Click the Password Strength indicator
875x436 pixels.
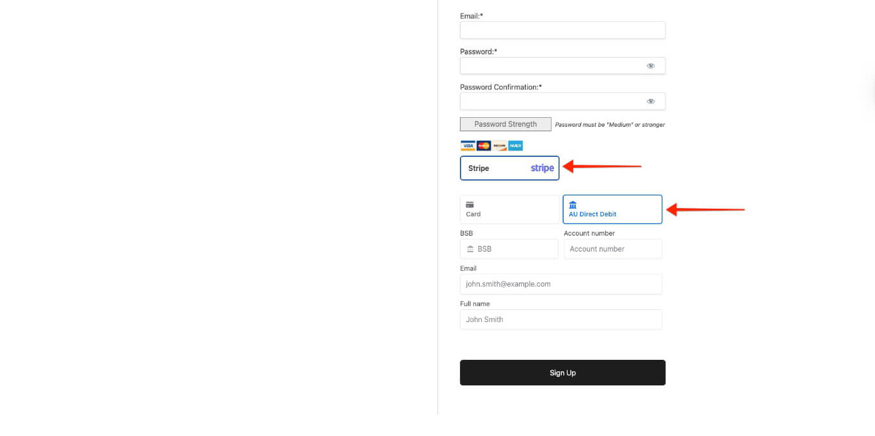coord(505,124)
